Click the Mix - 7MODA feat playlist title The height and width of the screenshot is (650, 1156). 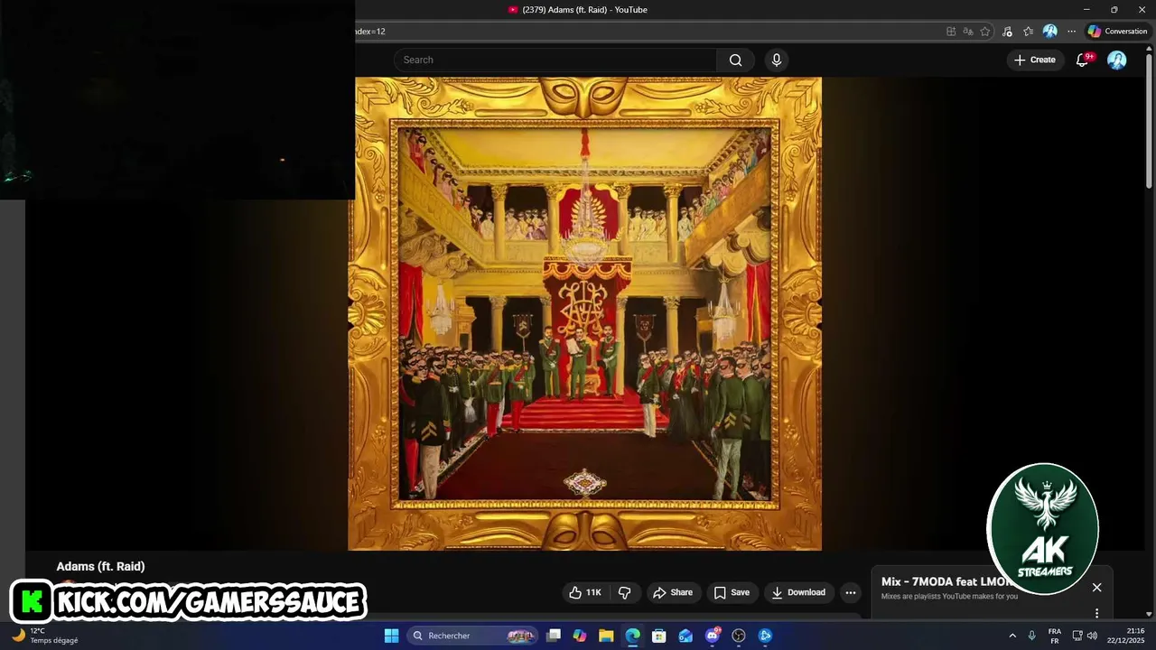(946, 581)
